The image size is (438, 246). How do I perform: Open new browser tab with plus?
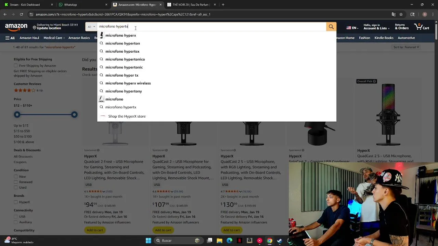[x=223, y=5]
